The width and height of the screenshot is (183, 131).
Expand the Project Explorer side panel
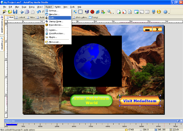coord(2,25)
